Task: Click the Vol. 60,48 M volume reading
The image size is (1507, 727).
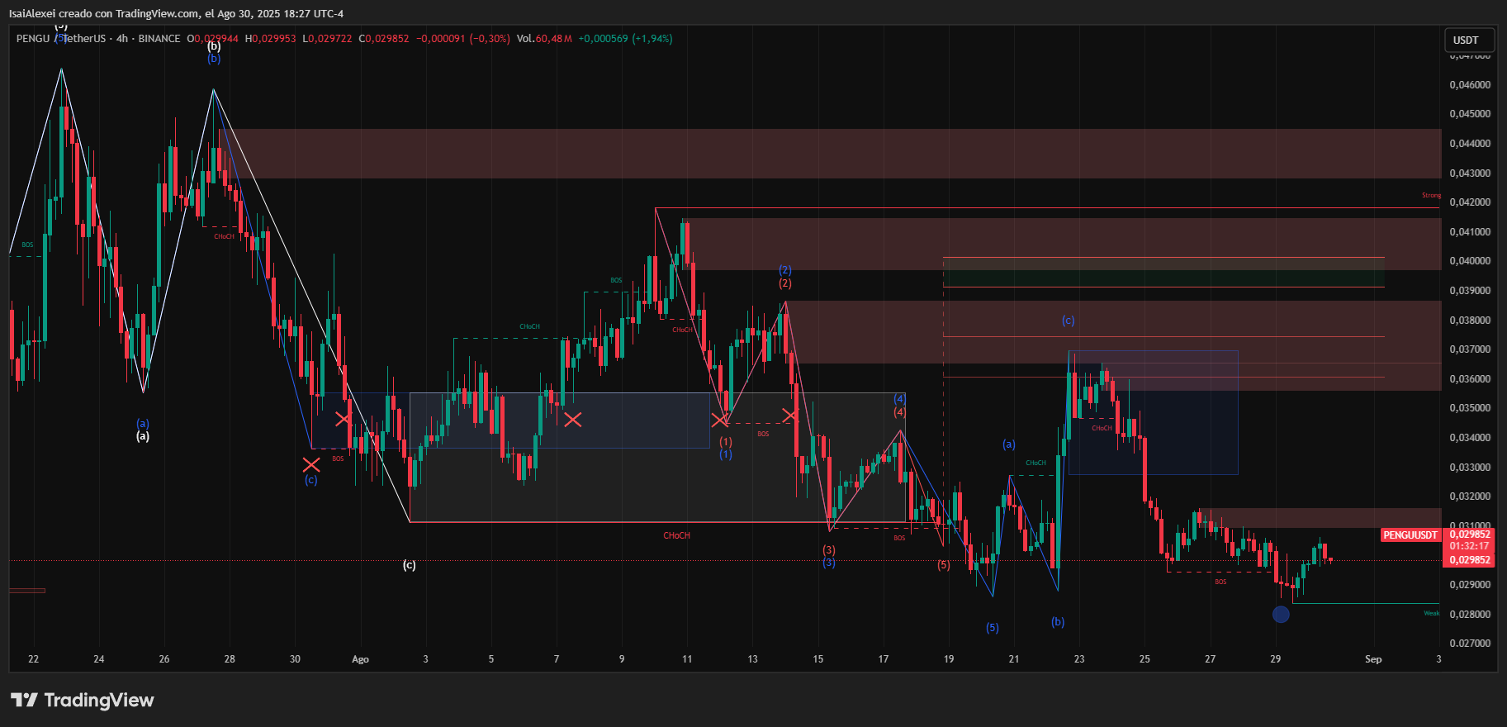Action: pos(544,39)
